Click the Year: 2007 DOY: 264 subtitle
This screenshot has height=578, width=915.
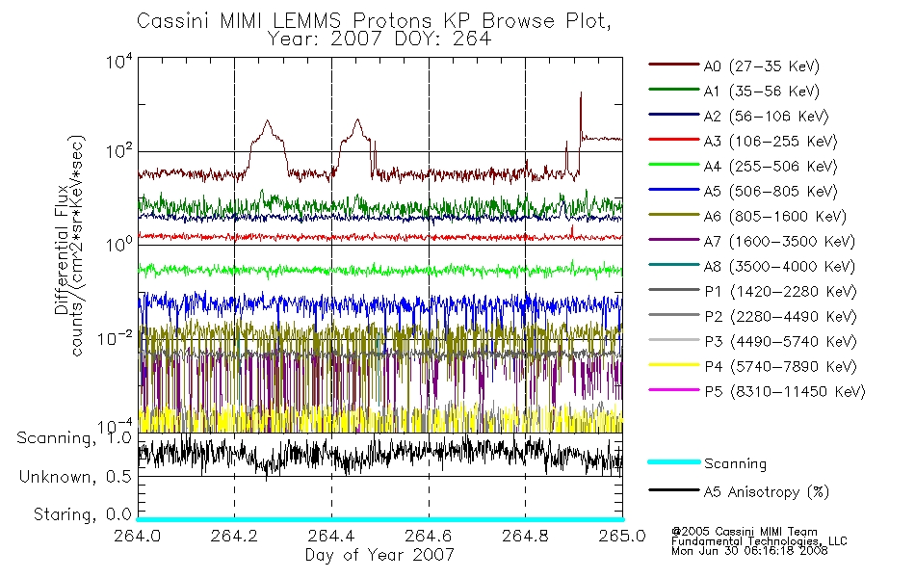pos(379,39)
